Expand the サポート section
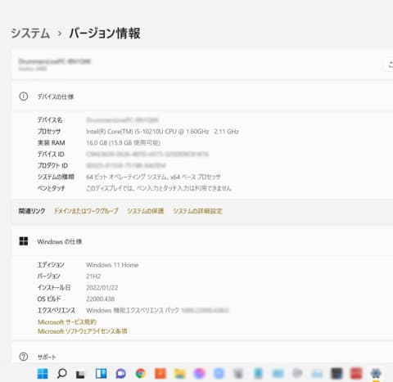The width and height of the screenshot is (393, 382). (x=202, y=357)
